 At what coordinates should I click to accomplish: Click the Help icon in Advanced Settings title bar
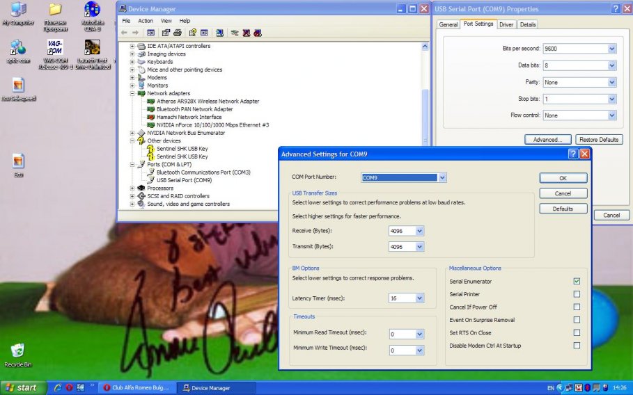point(572,154)
